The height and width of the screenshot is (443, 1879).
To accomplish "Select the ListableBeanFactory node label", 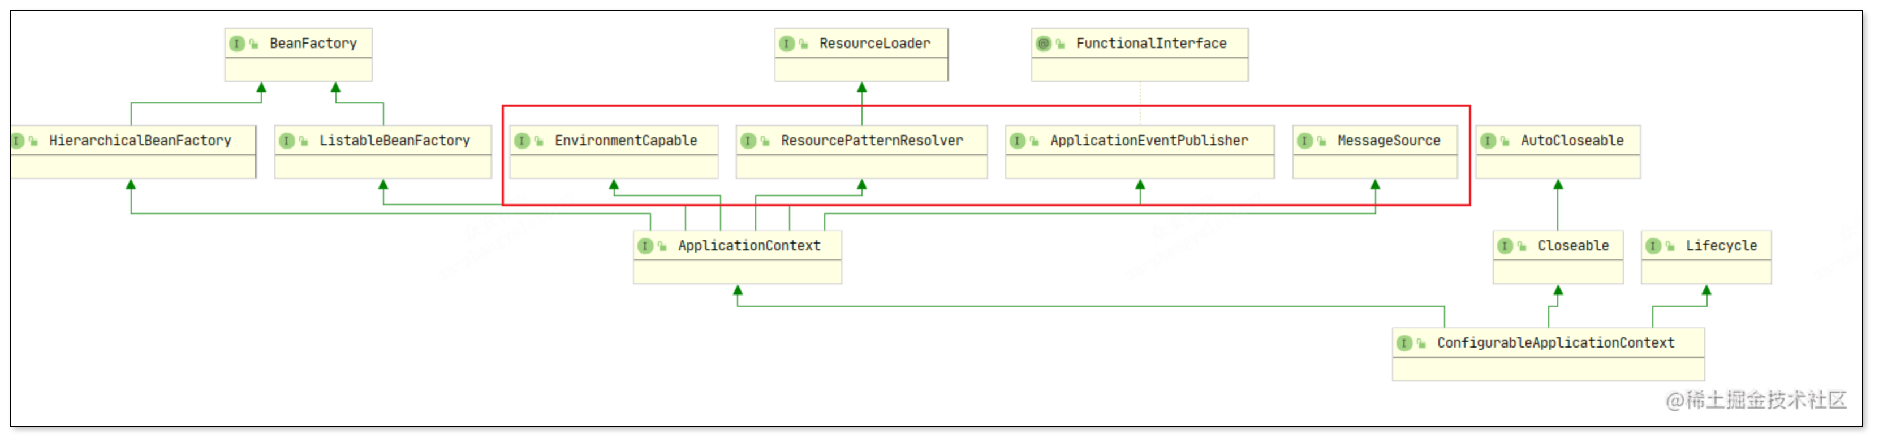I will coord(395,141).
